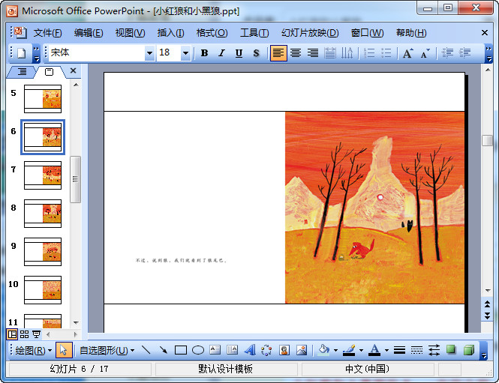Image resolution: width=499 pixels, height=383 pixels.
Task: Insert a vertical text box
Action: tap(233, 350)
